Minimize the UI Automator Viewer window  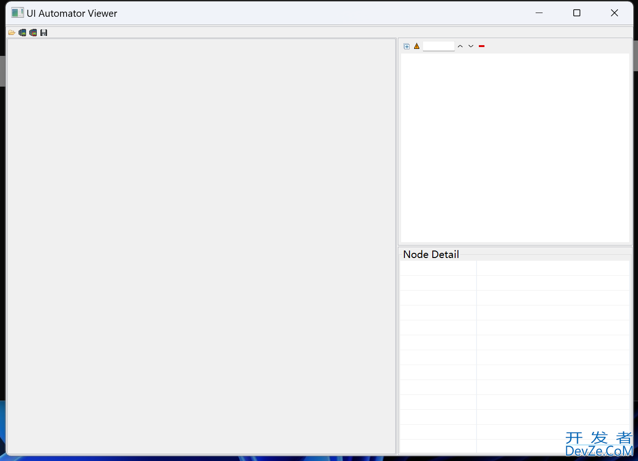point(539,13)
